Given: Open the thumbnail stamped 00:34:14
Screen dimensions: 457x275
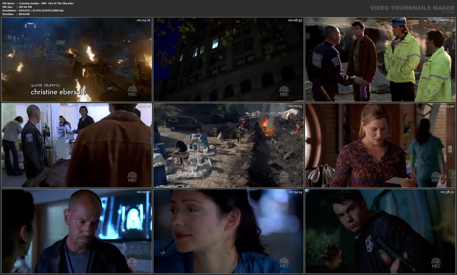Looking at the screenshot, I should point(228,231).
